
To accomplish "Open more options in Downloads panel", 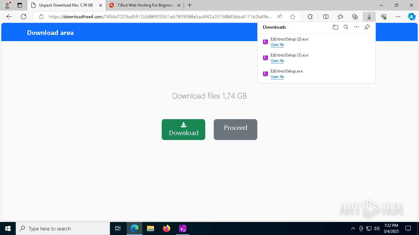I will pyautogui.click(x=356, y=27).
